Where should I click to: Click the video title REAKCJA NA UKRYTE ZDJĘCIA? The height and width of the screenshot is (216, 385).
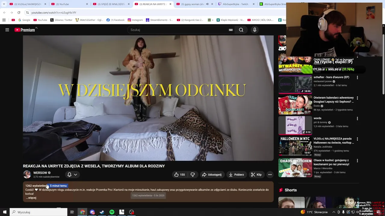click(94, 166)
